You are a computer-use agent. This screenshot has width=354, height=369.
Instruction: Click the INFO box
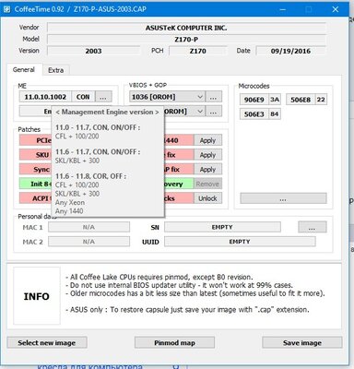37,296
